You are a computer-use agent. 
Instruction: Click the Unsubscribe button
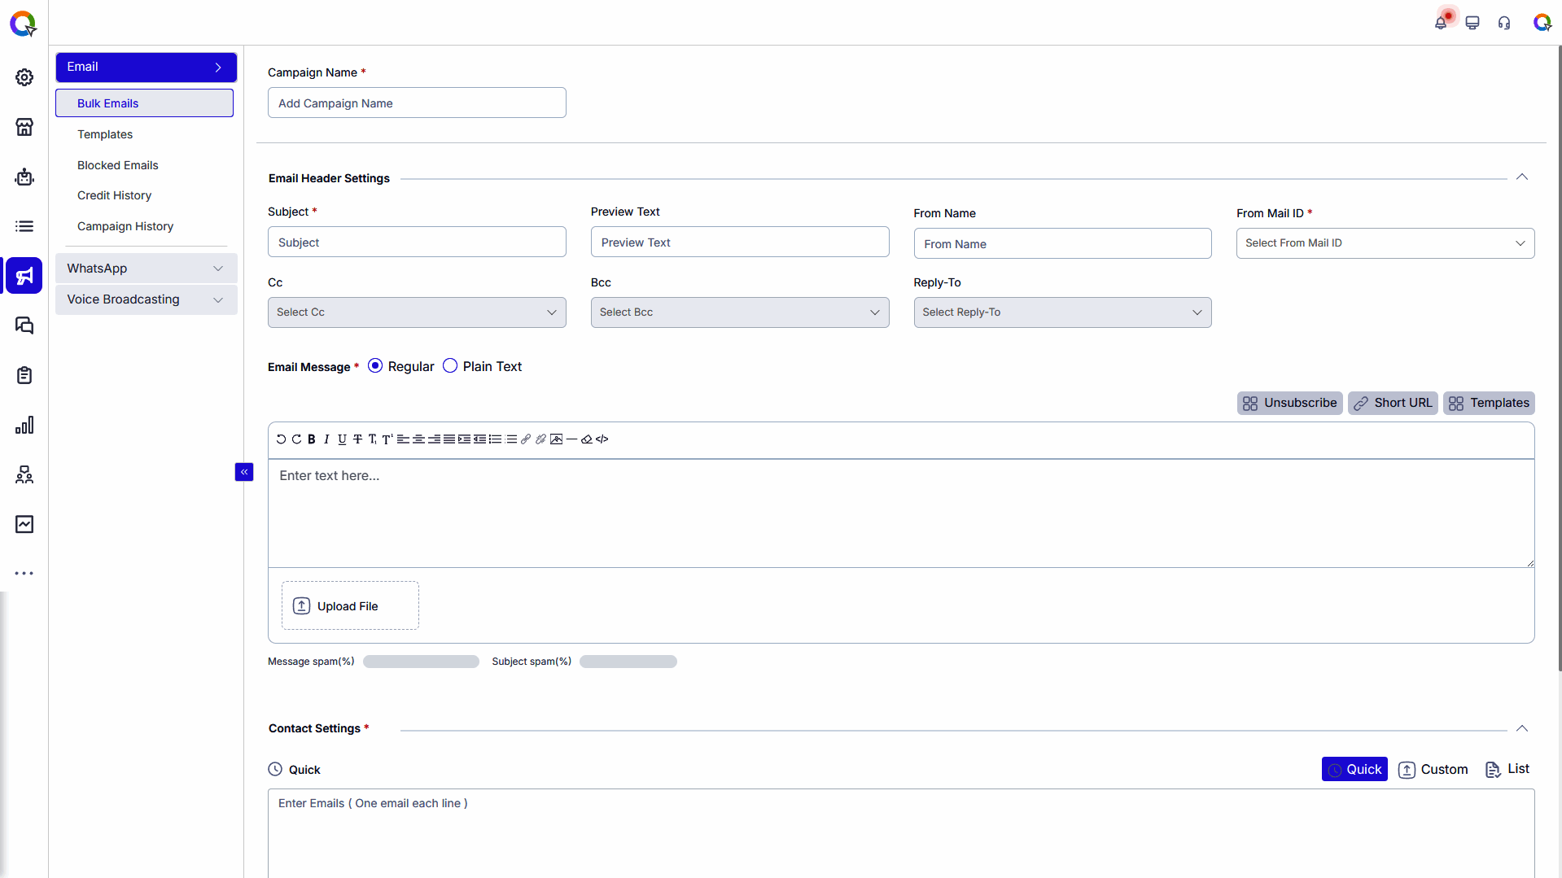tap(1289, 403)
